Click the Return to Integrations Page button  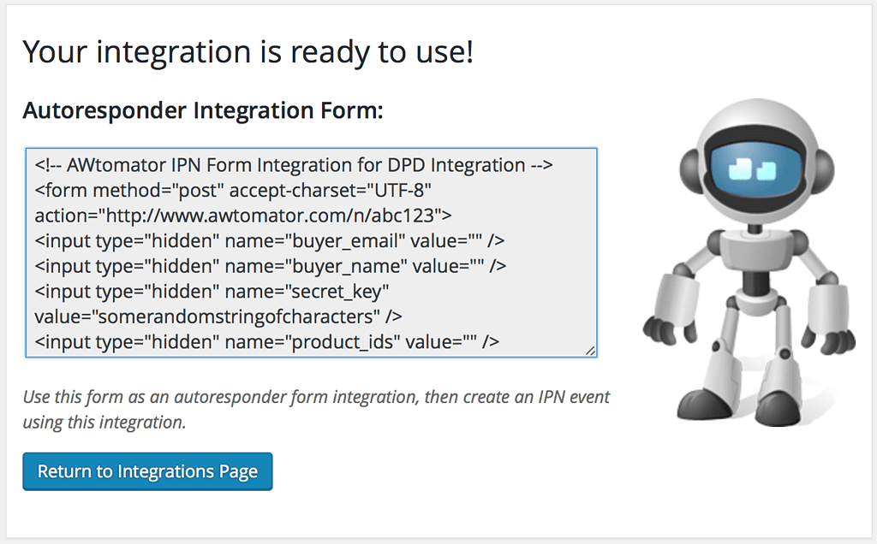point(147,471)
